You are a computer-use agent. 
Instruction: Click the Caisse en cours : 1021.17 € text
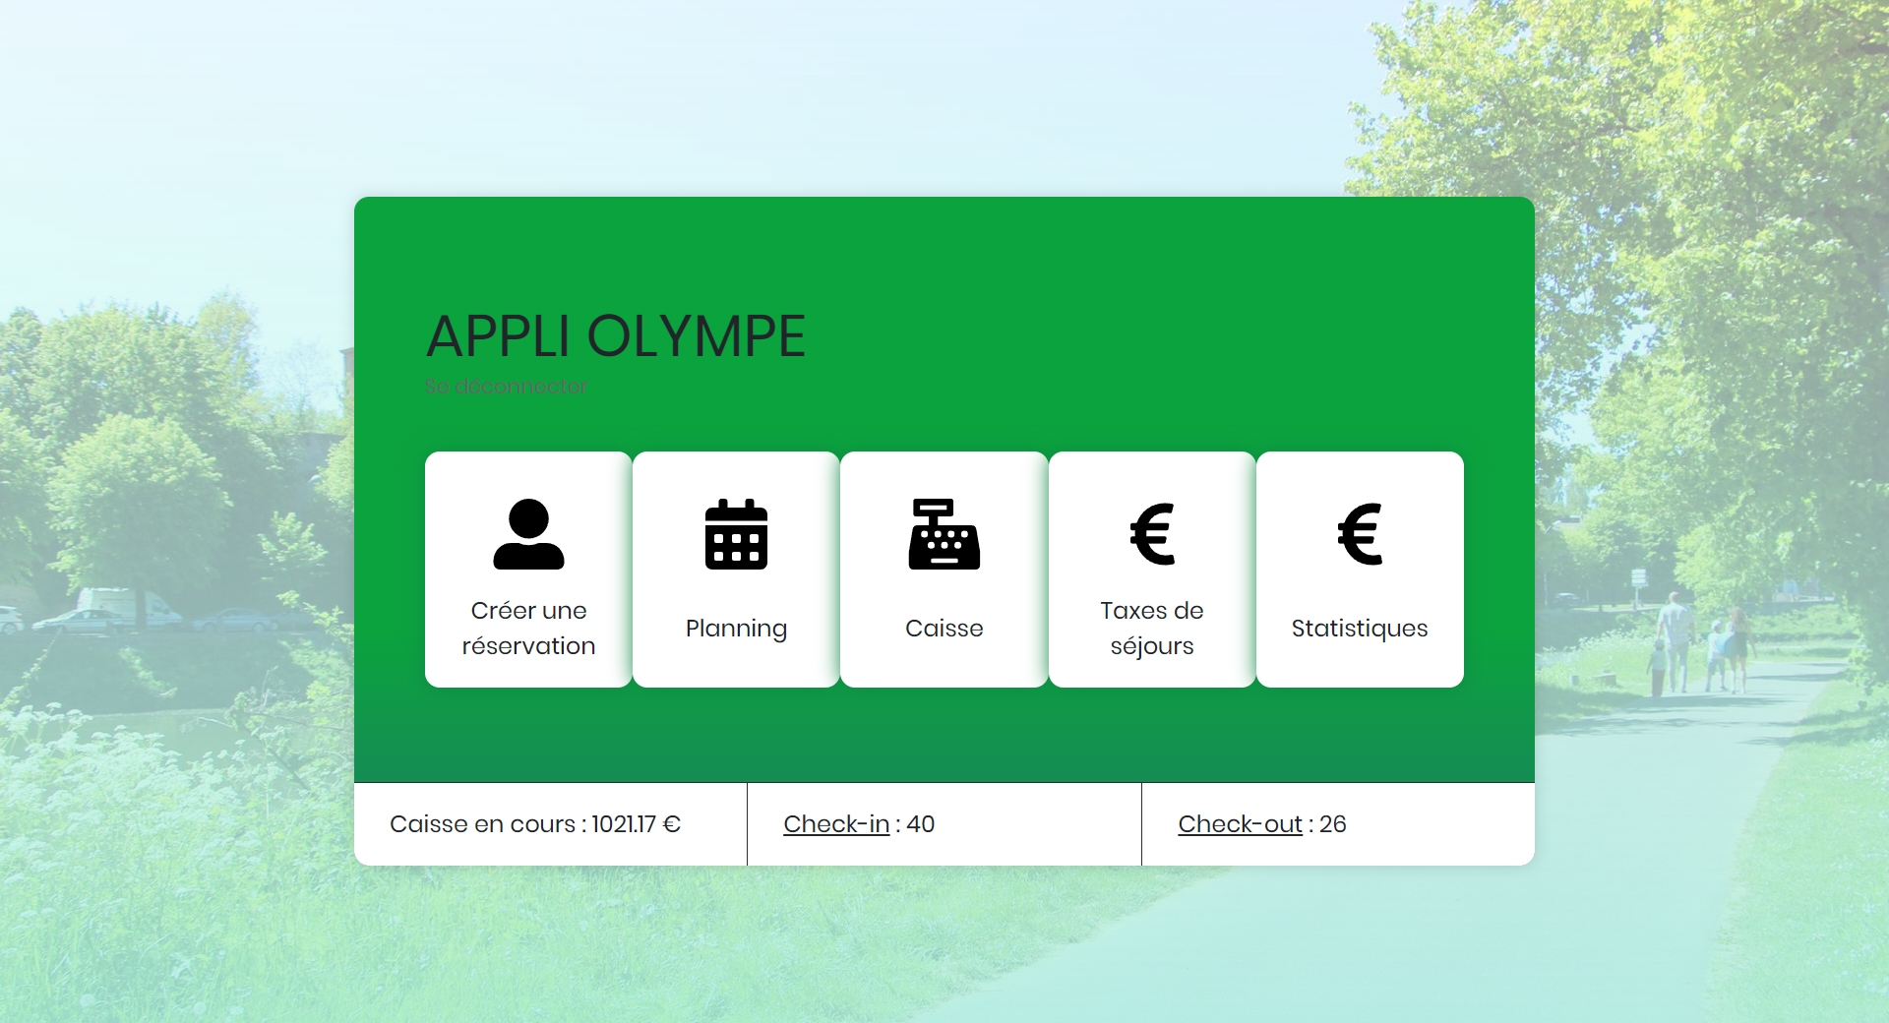coord(535,824)
